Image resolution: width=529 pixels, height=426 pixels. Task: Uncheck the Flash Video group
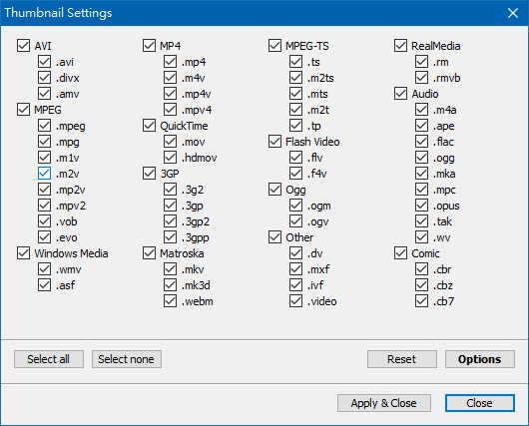[x=274, y=142]
